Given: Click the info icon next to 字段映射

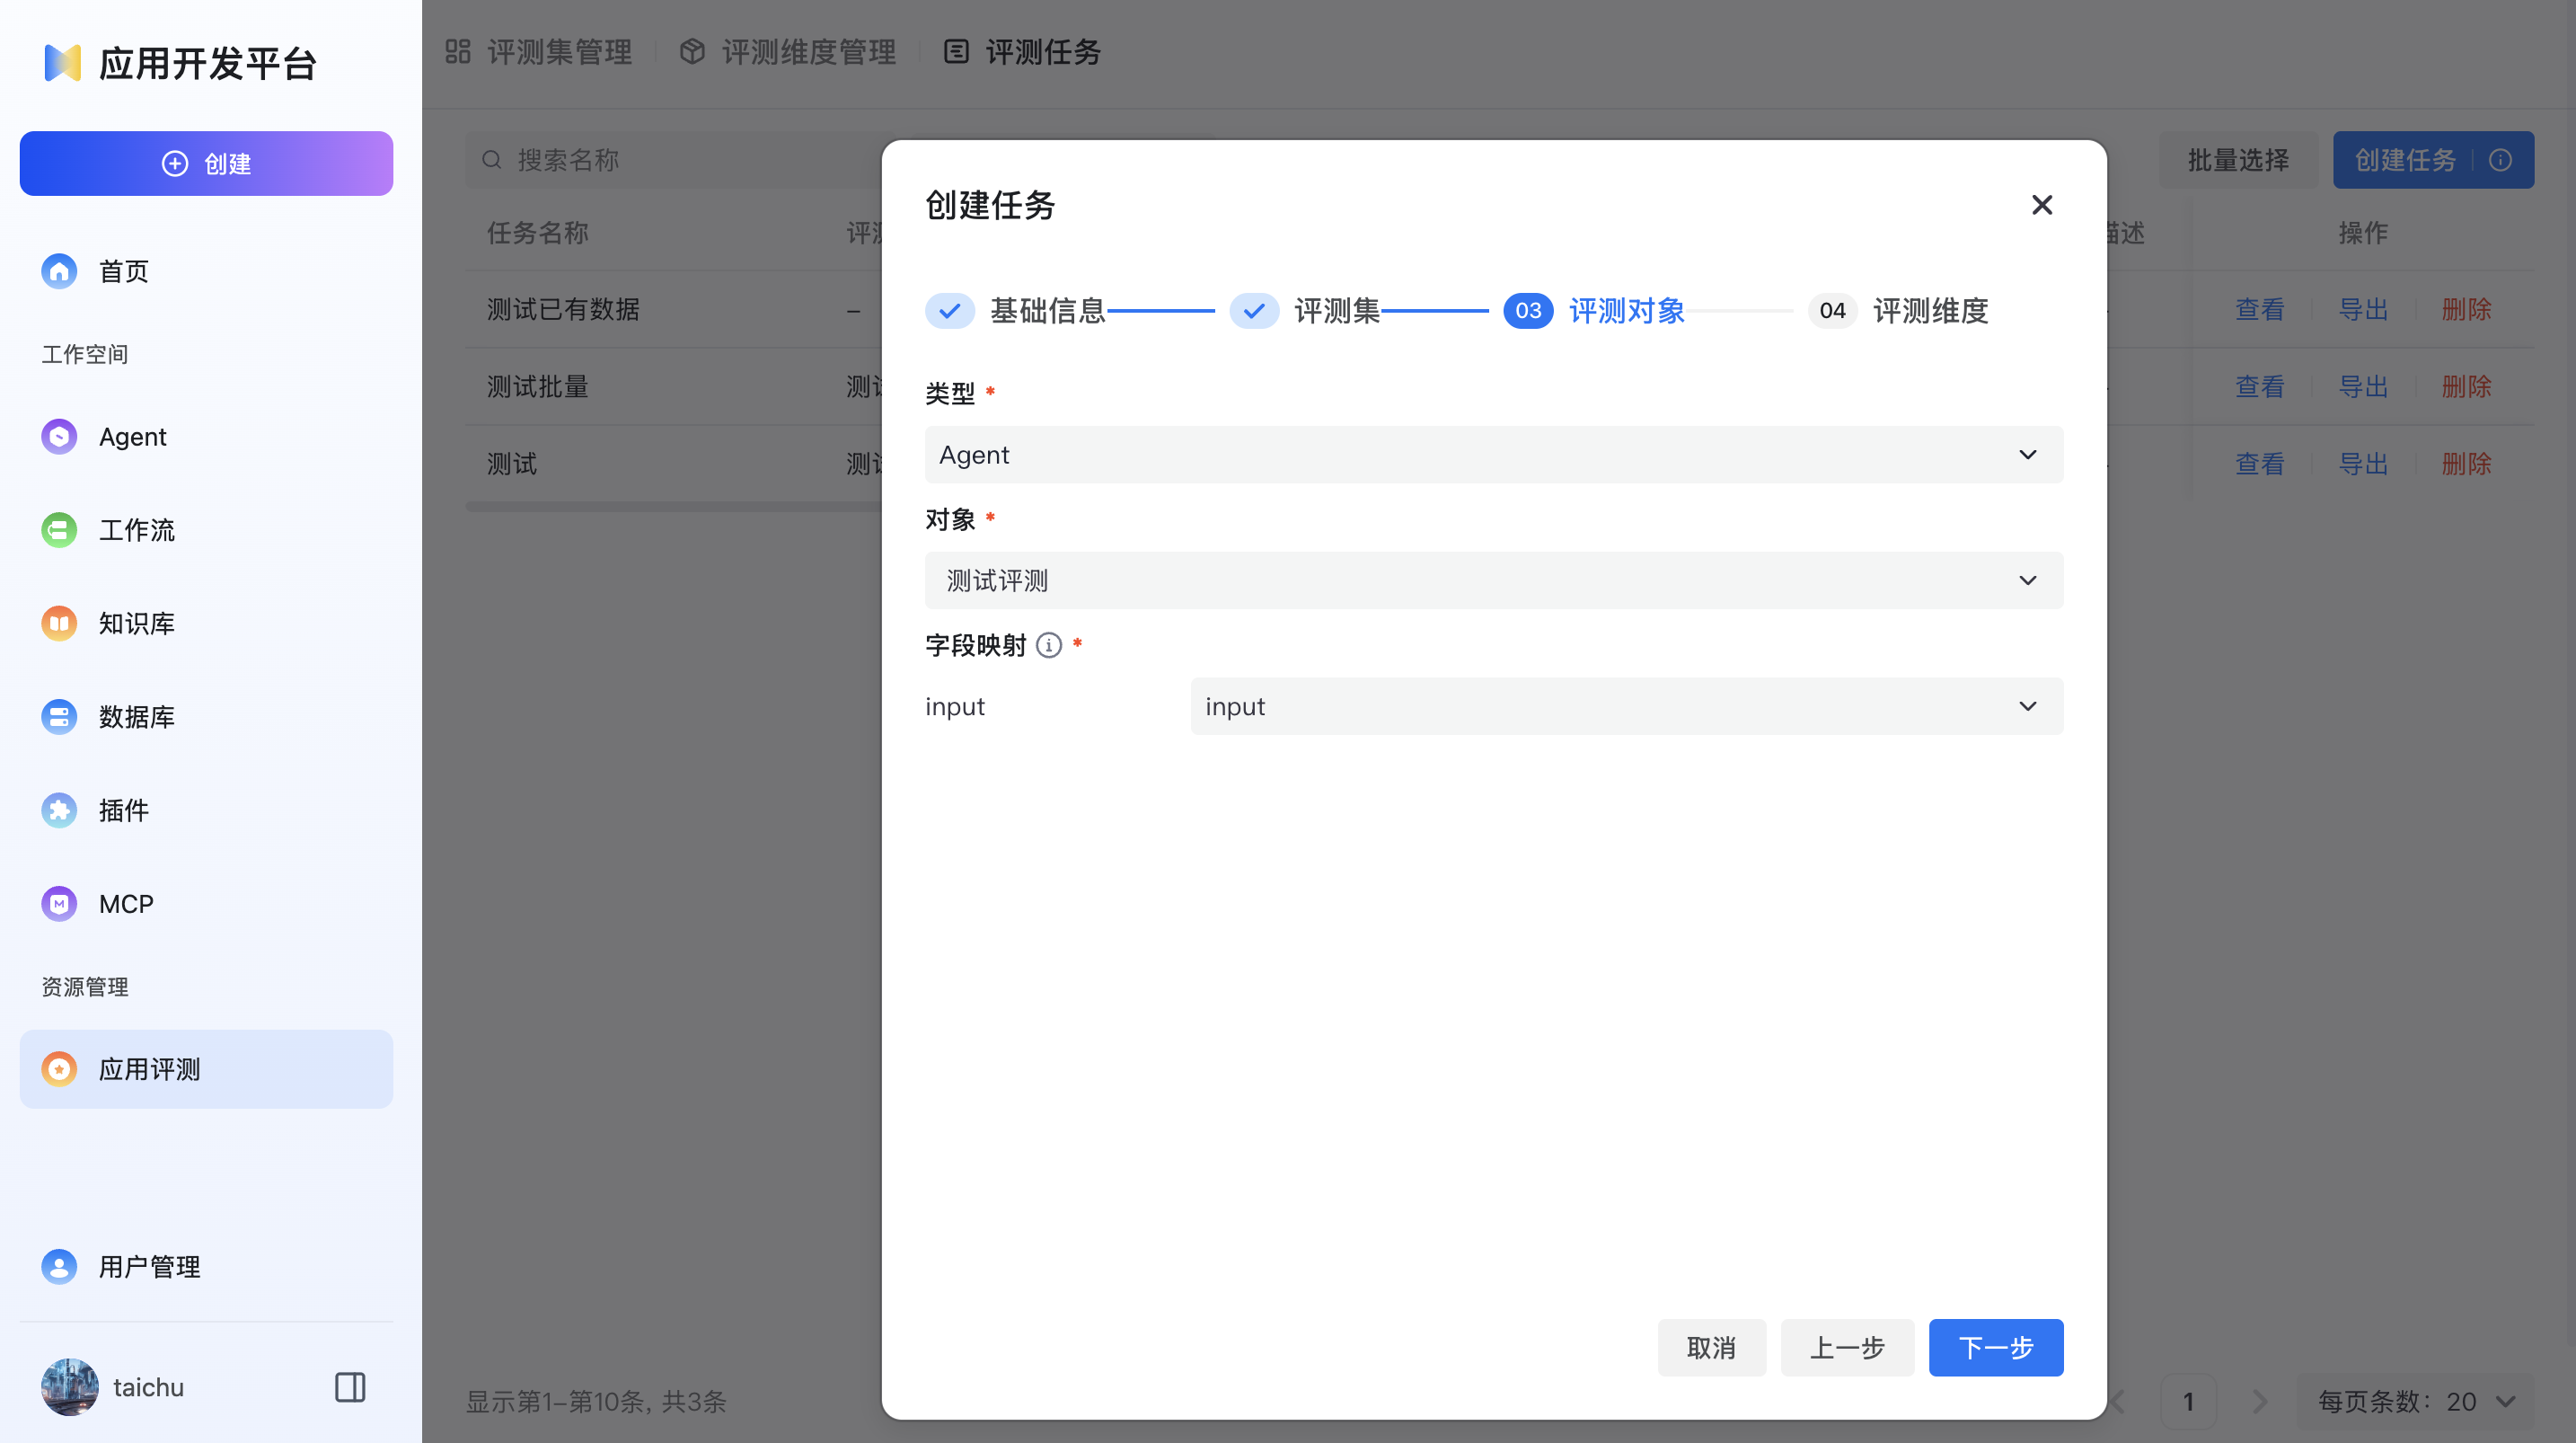Looking at the screenshot, I should coord(1047,645).
